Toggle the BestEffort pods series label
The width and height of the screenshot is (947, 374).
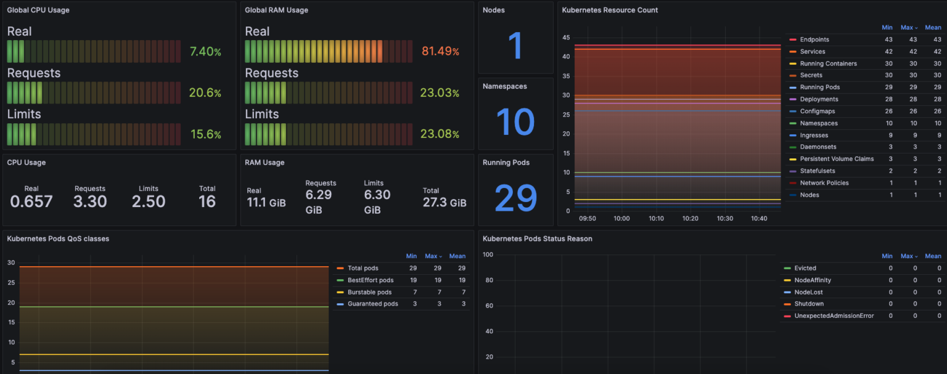(x=371, y=280)
